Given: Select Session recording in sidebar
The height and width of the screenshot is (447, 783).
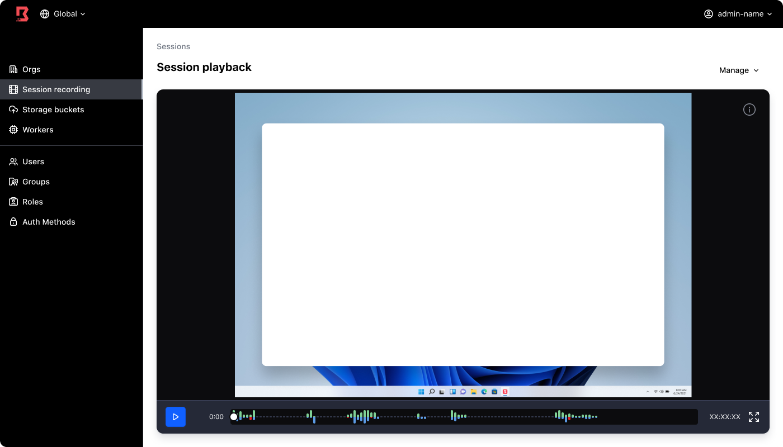Looking at the screenshot, I should click(72, 89).
